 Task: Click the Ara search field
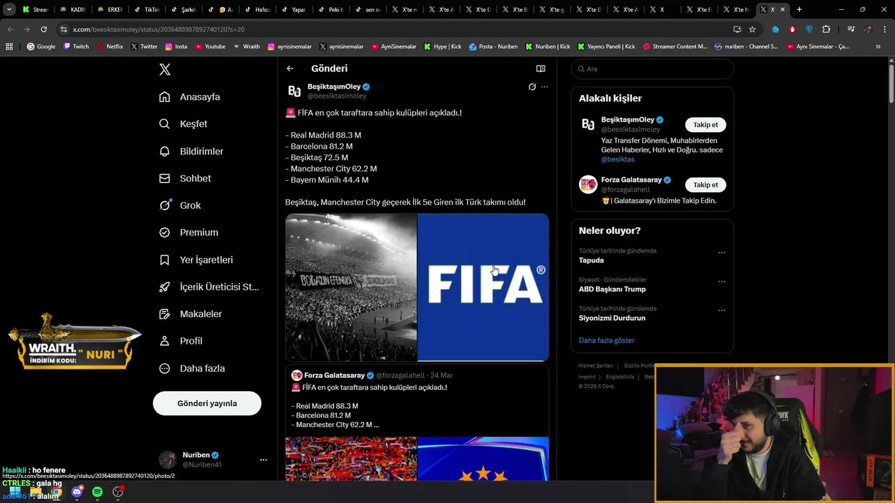(x=652, y=69)
